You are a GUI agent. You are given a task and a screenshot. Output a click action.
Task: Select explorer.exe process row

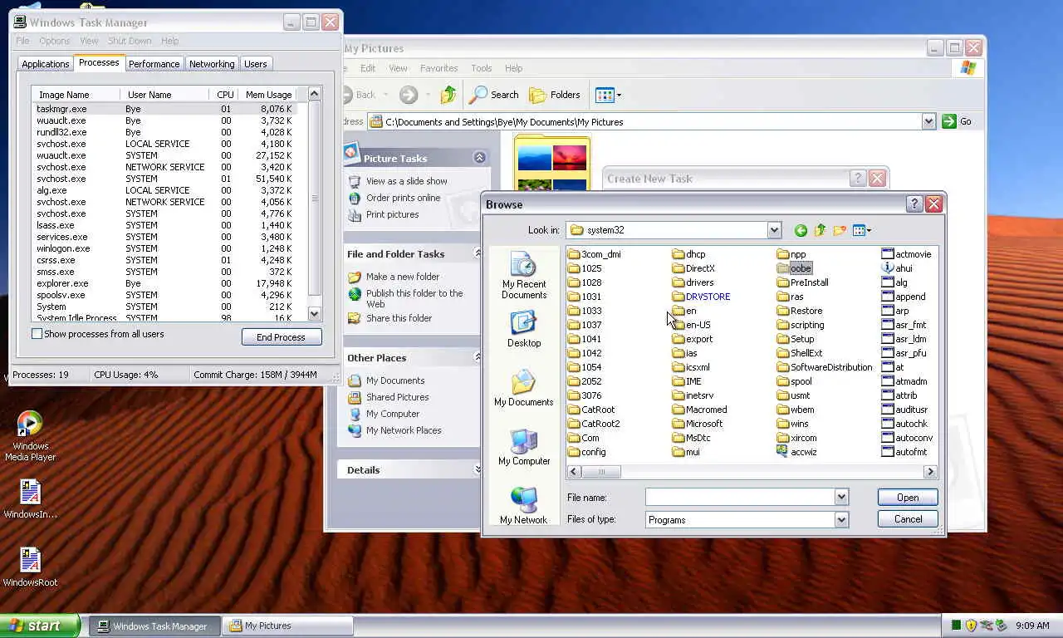[x=164, y=283]
